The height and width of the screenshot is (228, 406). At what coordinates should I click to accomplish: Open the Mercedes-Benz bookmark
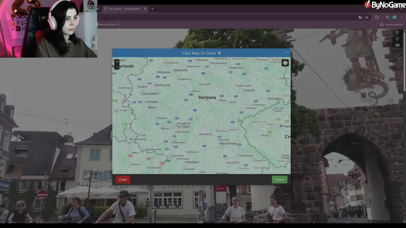tap(110, 24)
